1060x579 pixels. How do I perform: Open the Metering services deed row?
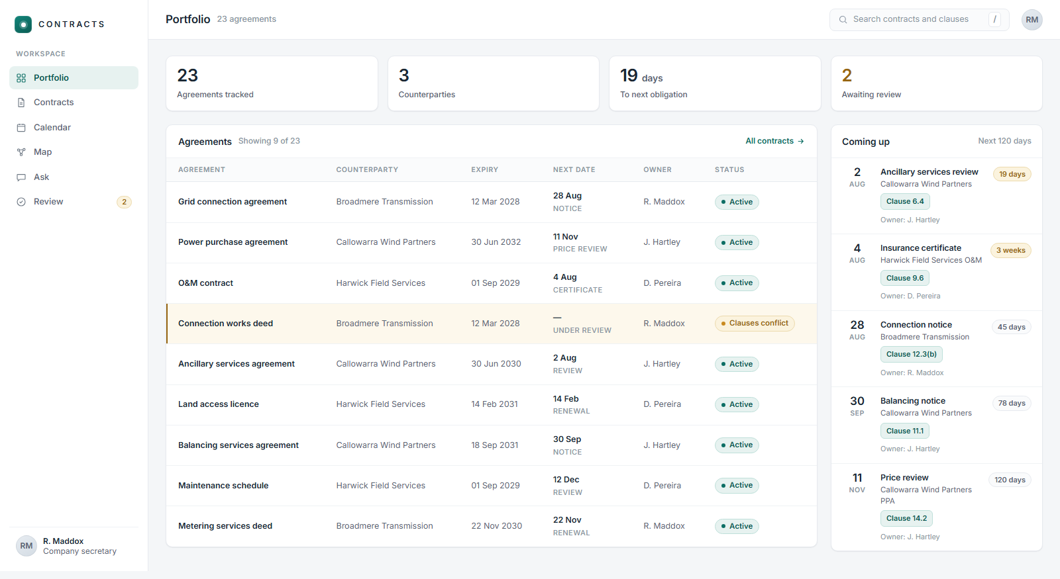[492, 526]
